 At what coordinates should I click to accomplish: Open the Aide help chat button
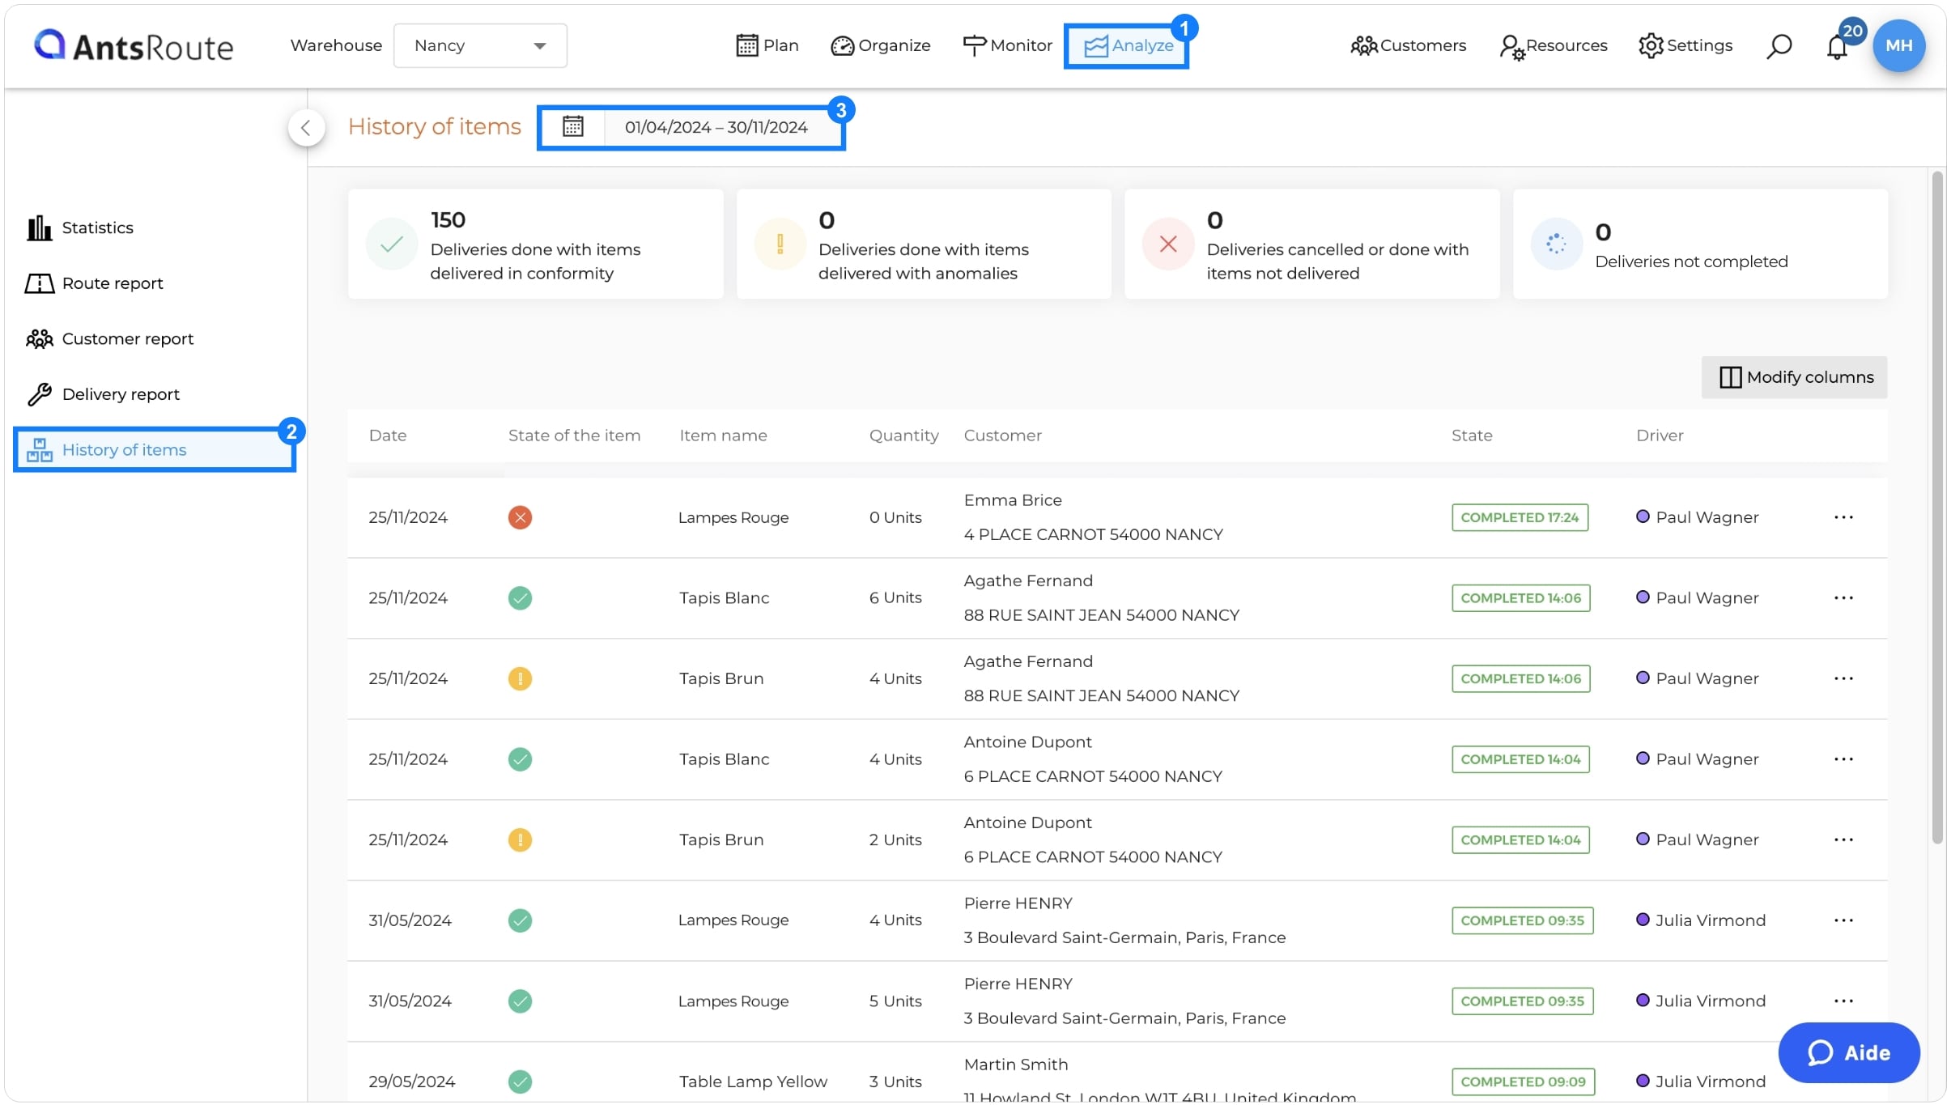click(1849, 1053)
